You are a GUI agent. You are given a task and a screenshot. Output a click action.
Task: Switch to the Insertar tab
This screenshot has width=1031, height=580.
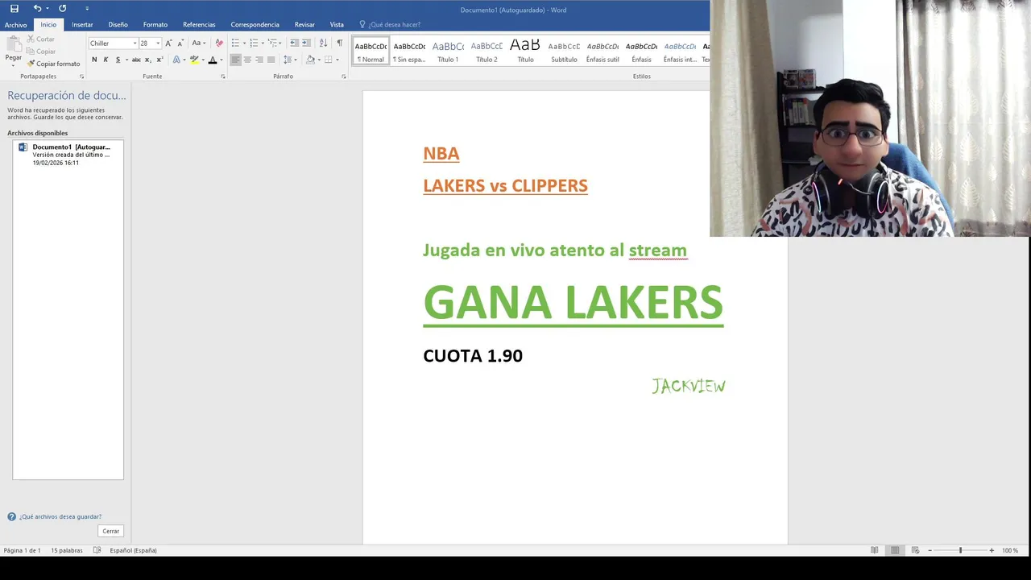pos(82,25)
